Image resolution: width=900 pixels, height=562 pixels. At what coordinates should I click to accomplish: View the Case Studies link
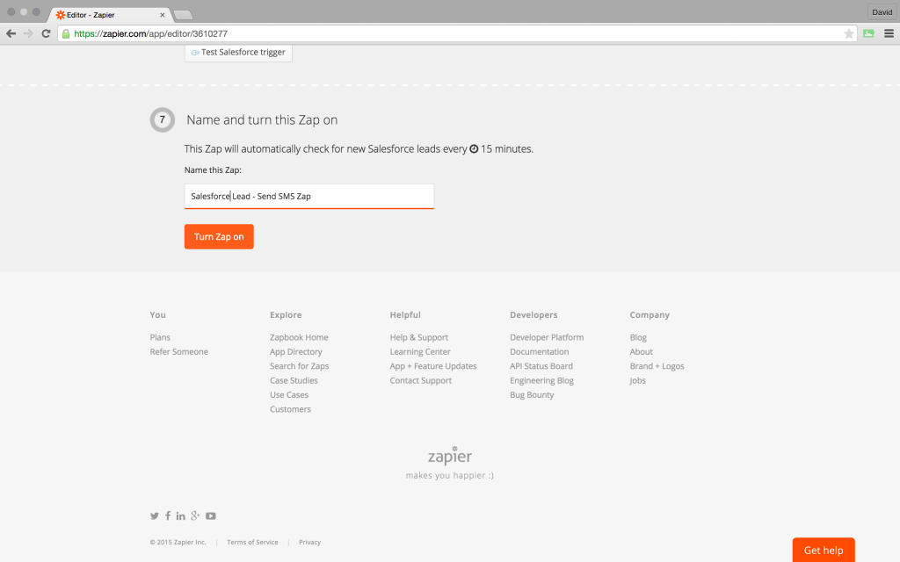pos(294,380)
